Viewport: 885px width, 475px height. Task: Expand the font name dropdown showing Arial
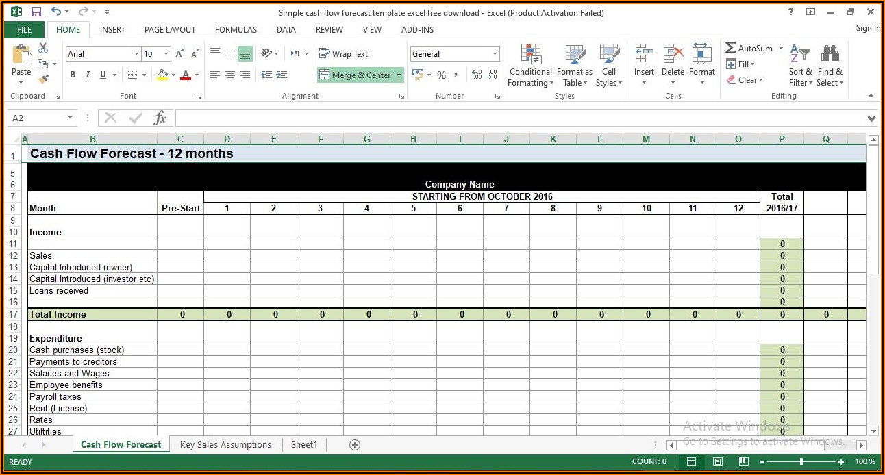136,53
